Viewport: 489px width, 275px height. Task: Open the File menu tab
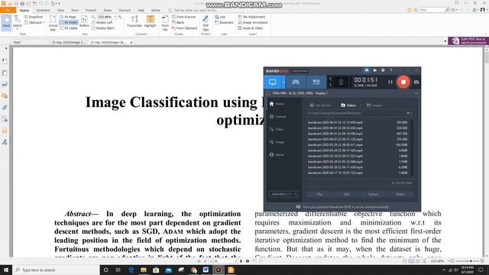pyautogui.click(x=8, y=10)
